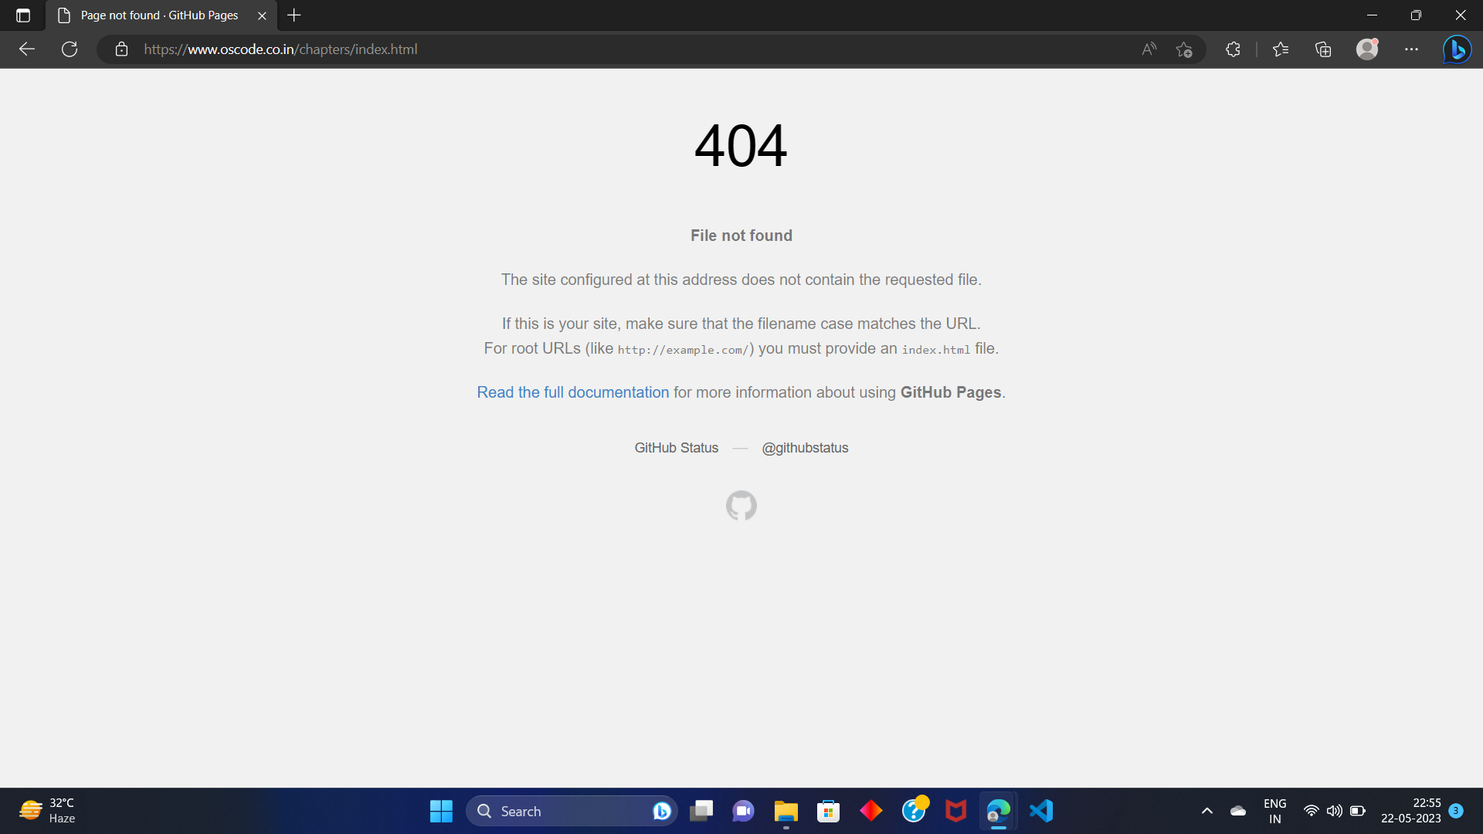Open McAfee from the taskbar
The image size is (1483, 834).
(955, 811)
